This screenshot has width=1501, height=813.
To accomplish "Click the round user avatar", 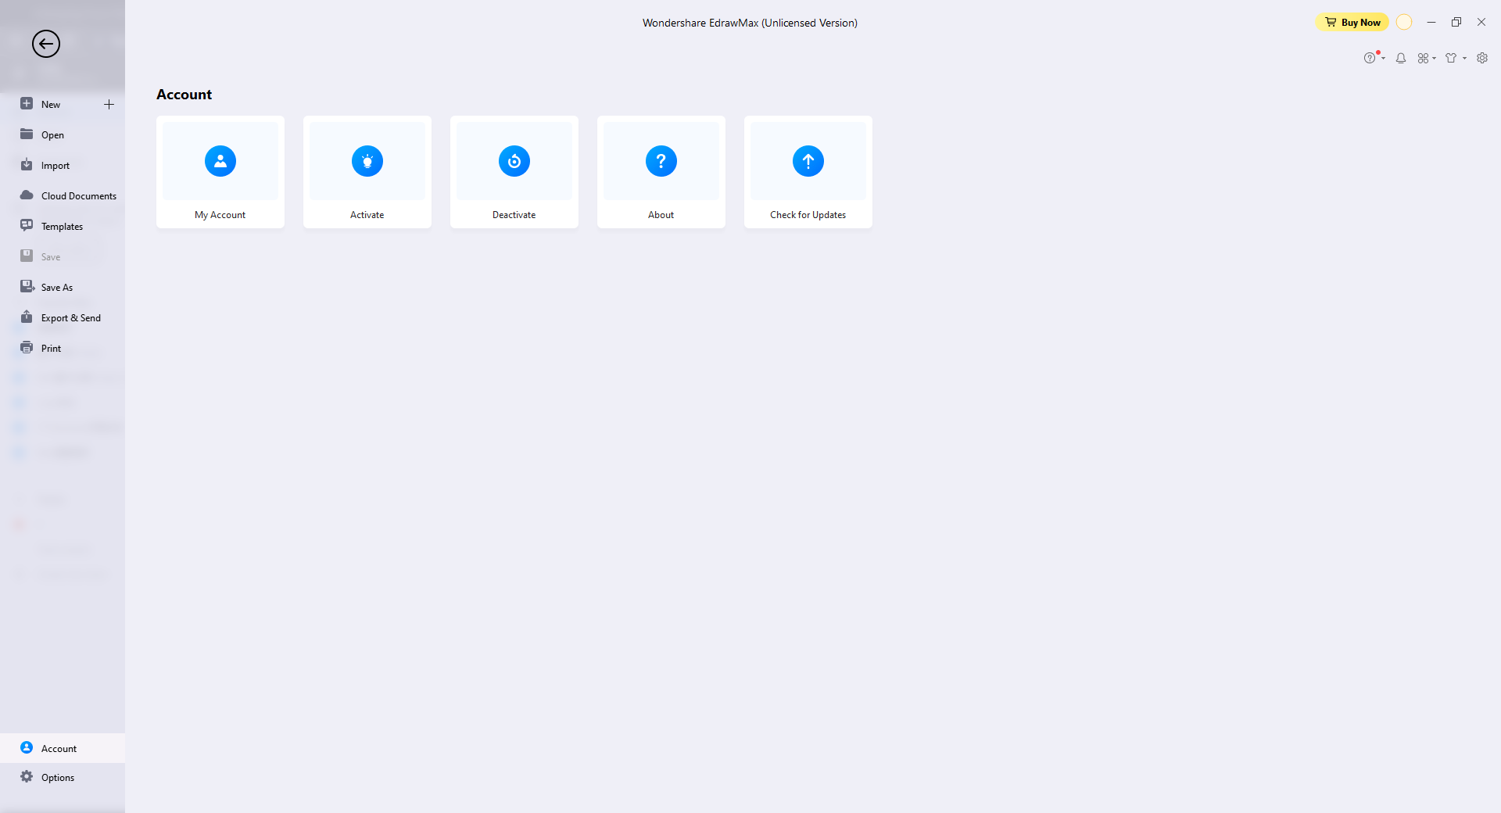I will click(x=1404, y=22).
